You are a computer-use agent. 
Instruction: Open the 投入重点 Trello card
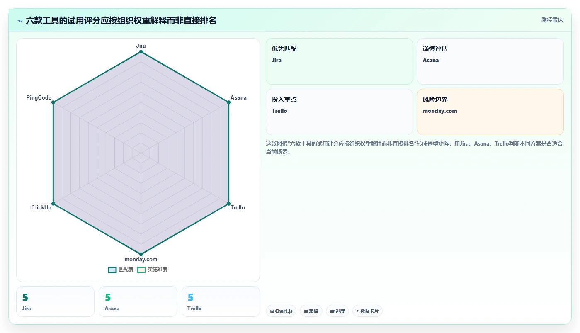(x=339, y=112)
